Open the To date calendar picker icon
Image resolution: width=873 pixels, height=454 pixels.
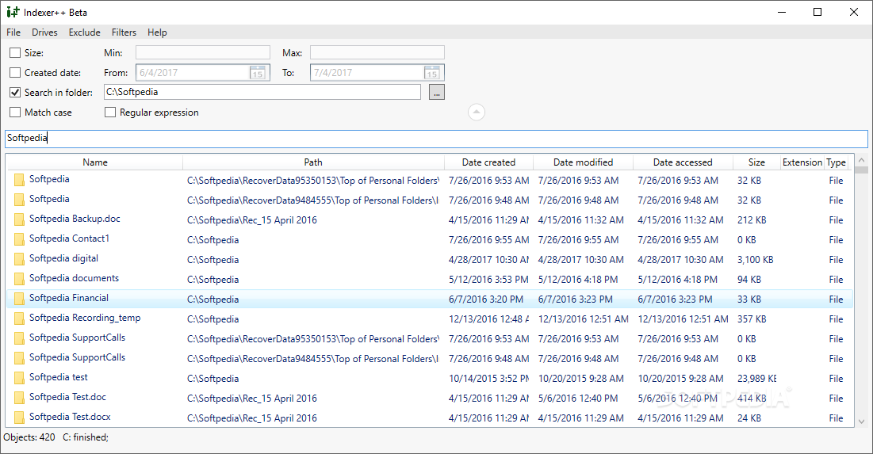point(431,73)
